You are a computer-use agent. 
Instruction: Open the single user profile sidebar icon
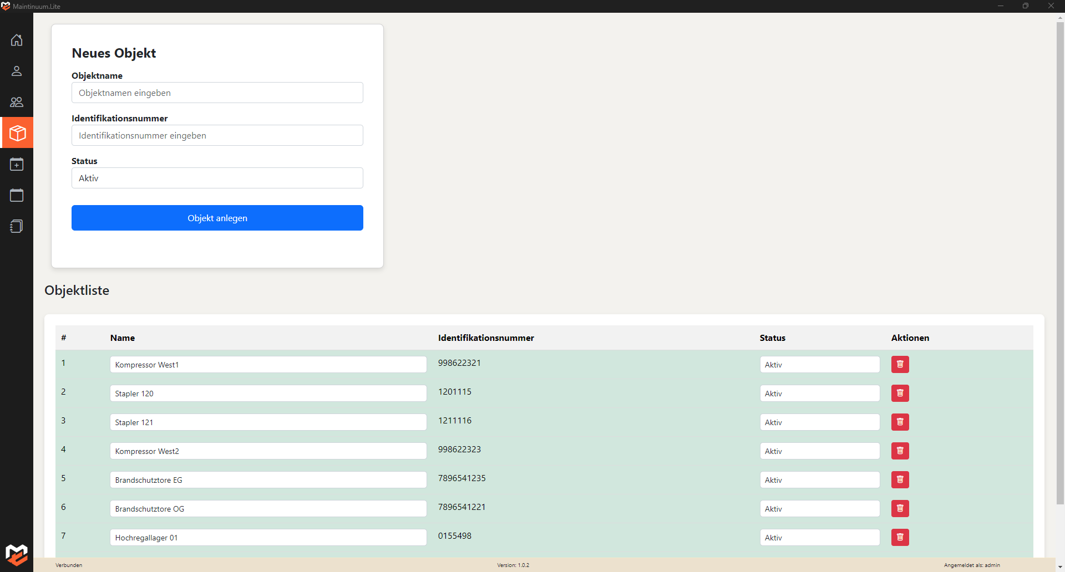17,71
